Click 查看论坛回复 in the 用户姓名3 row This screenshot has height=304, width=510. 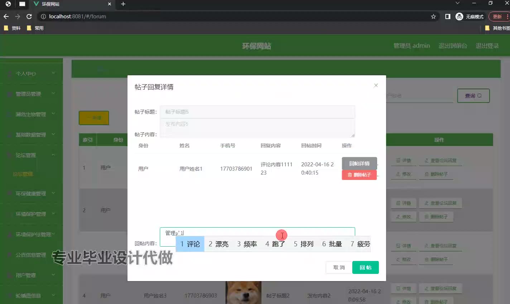441,289
